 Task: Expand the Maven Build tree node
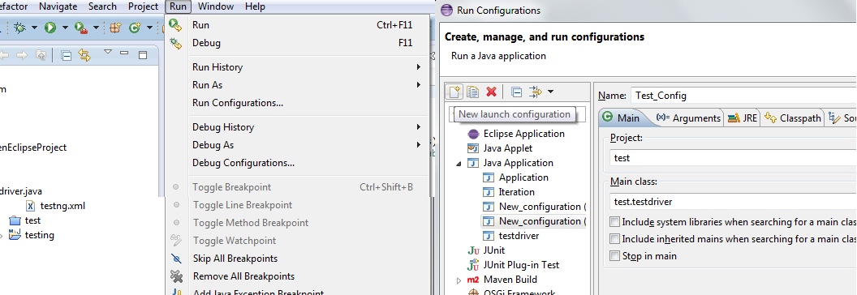pyautogui.click(x=459, y=280)
